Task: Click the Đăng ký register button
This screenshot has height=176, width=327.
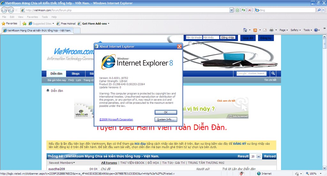Action: (x=266, y=38)
